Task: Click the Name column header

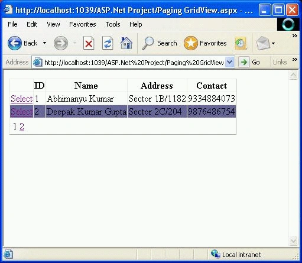Action: [x=86, y=86]
